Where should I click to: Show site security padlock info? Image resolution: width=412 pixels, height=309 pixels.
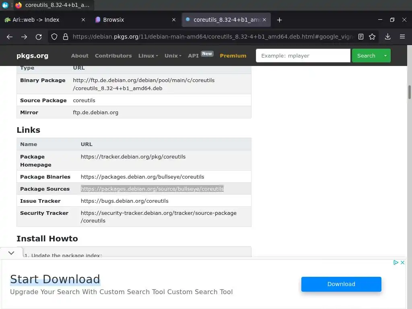[x=66, y=37]
